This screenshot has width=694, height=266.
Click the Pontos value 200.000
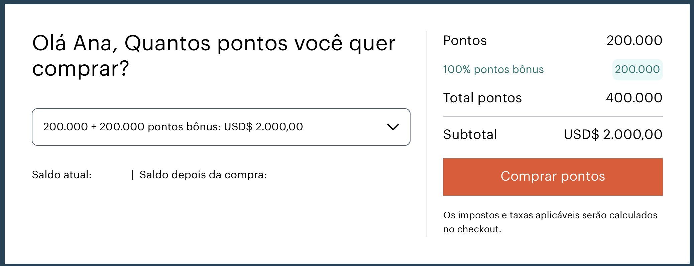[634, 40]
